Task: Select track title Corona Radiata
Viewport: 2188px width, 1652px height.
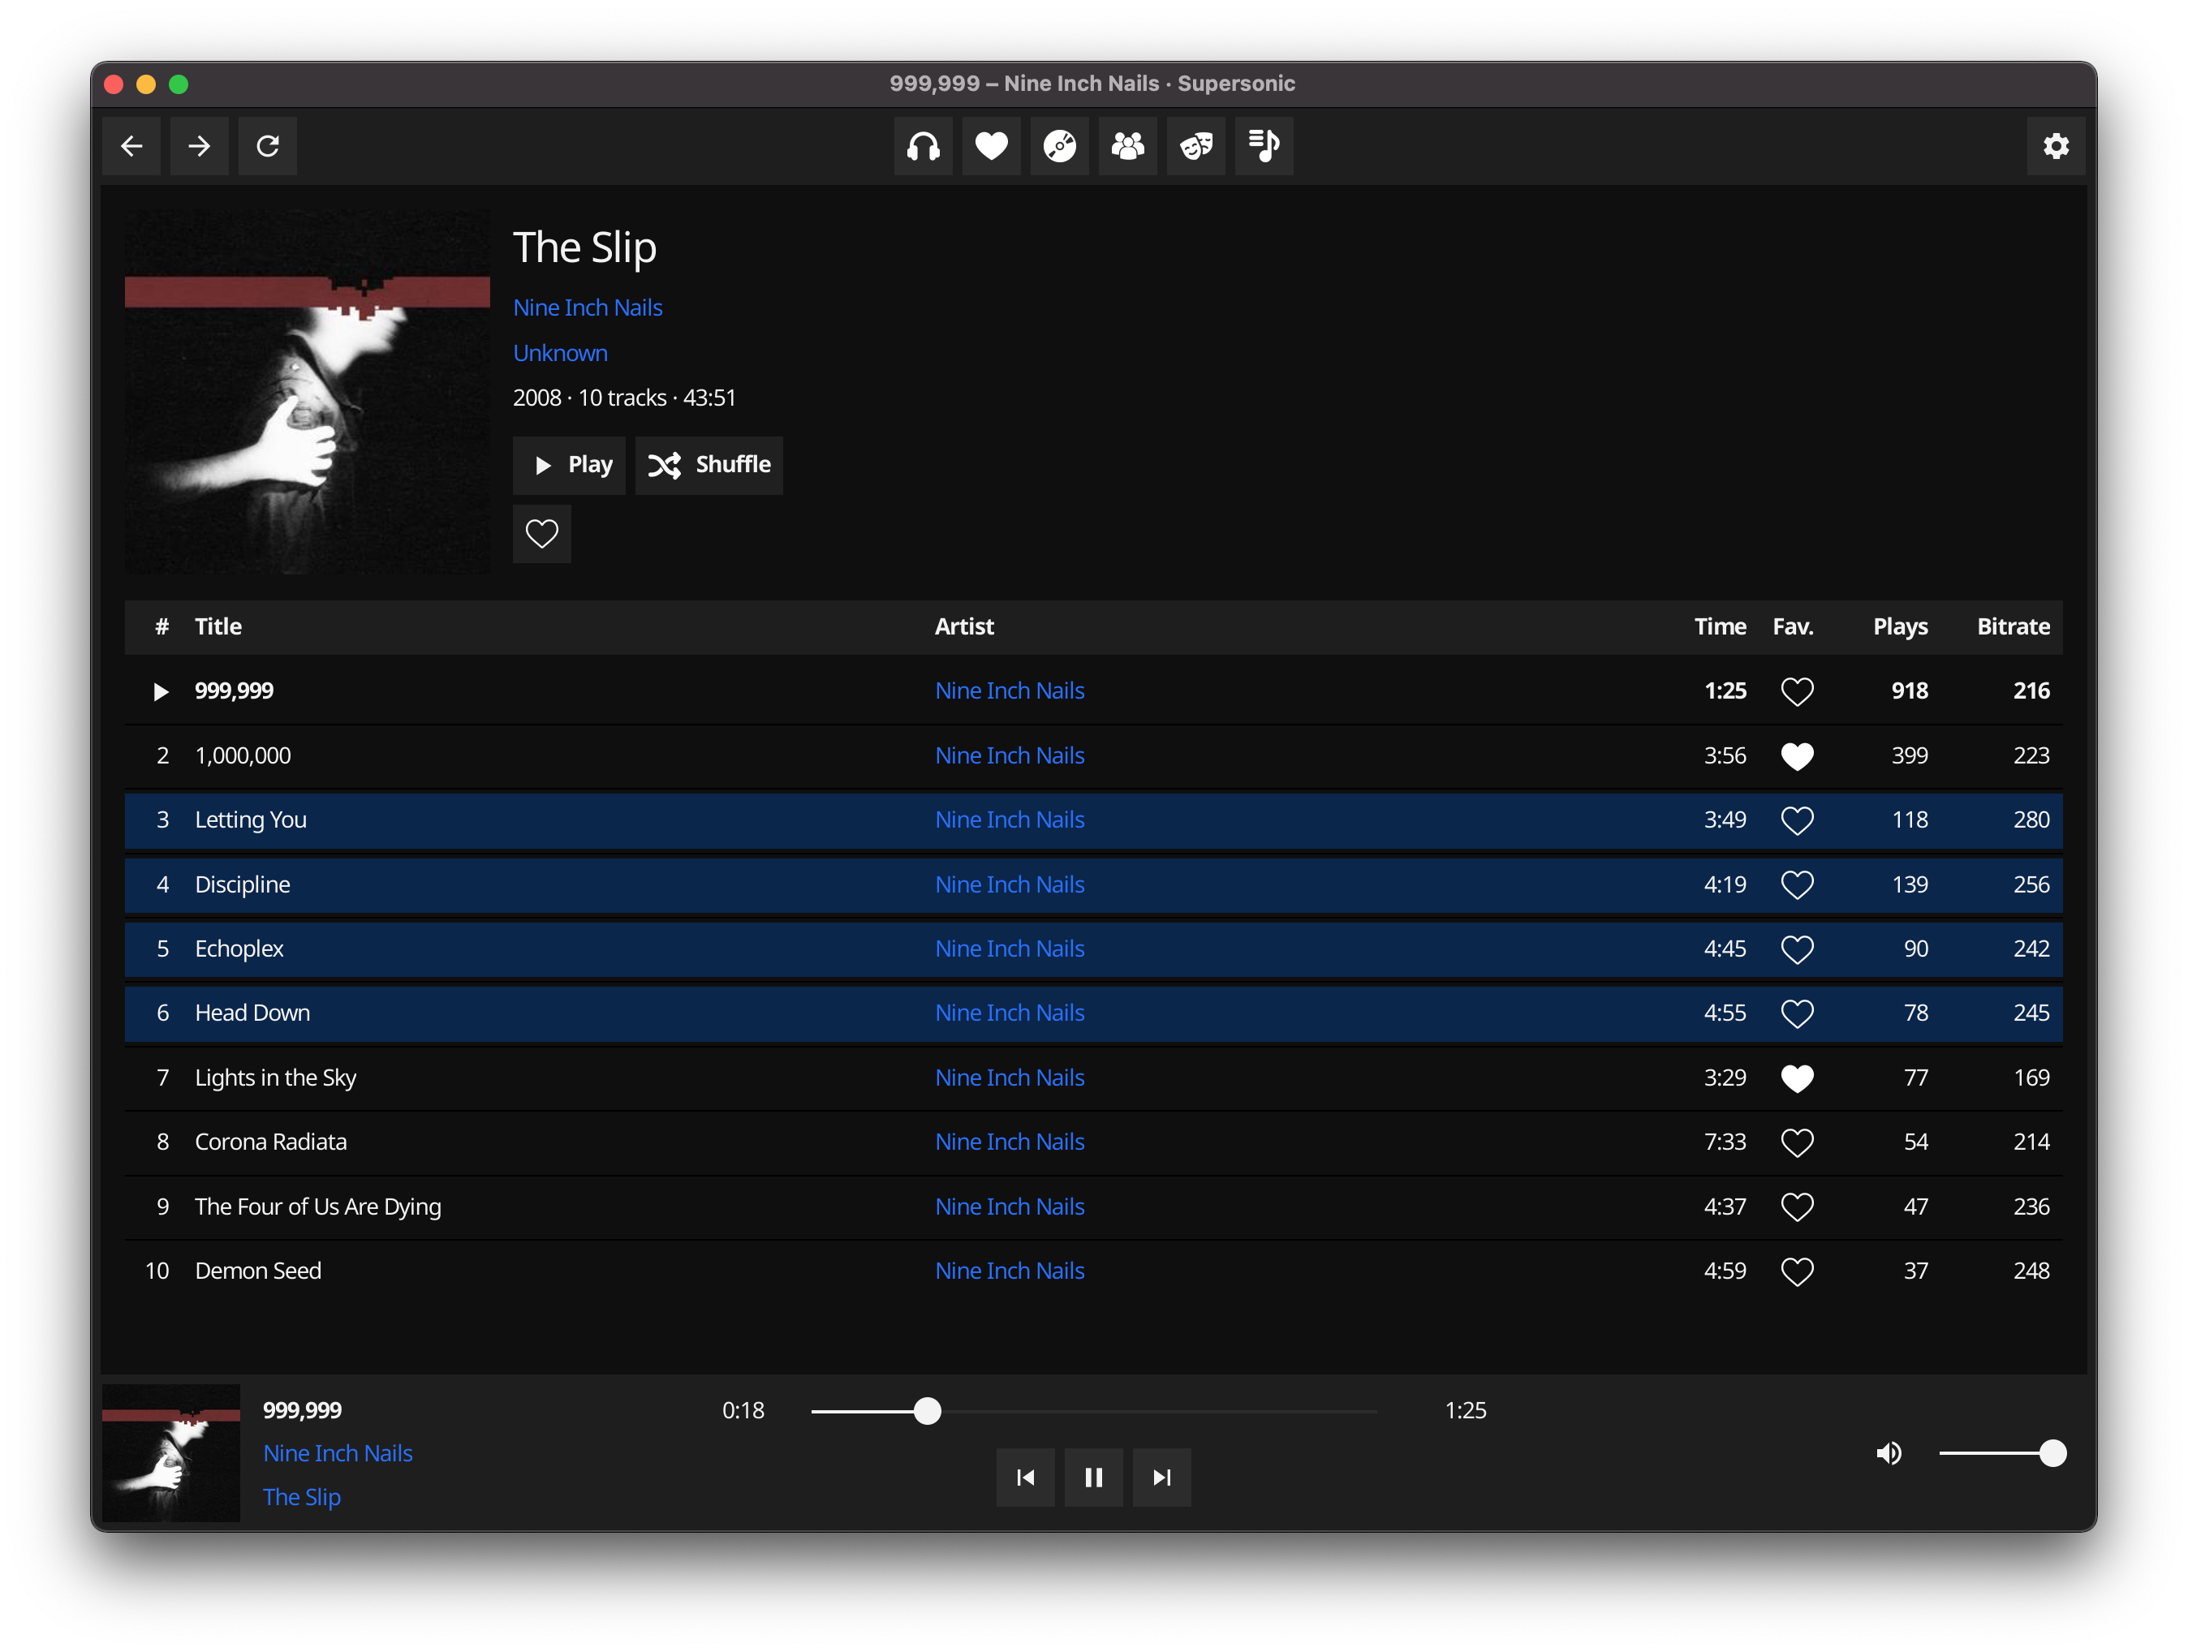Action: (271, 1142)
